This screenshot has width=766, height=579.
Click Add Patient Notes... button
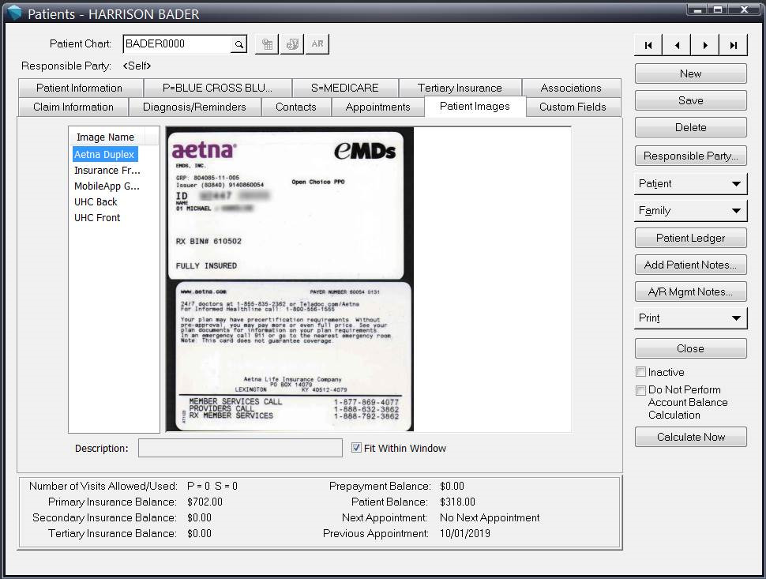coord(691,265)
